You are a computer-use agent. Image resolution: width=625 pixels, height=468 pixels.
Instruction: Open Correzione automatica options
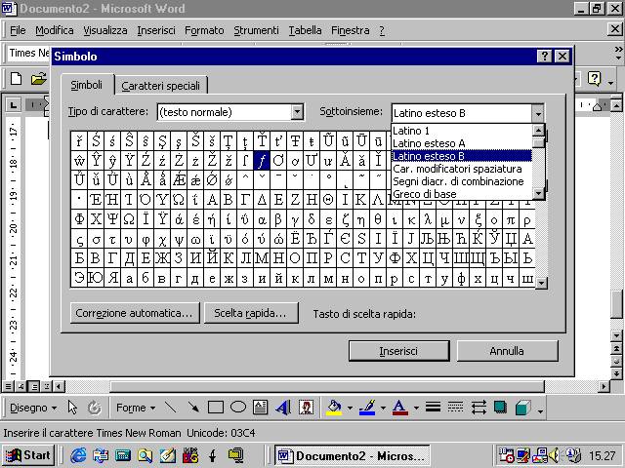(x=135, y=313)
